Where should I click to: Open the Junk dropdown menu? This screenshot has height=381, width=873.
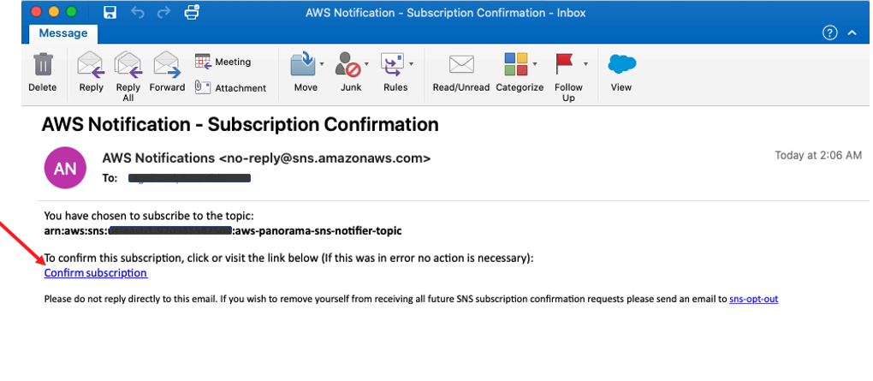coord(367,63)
